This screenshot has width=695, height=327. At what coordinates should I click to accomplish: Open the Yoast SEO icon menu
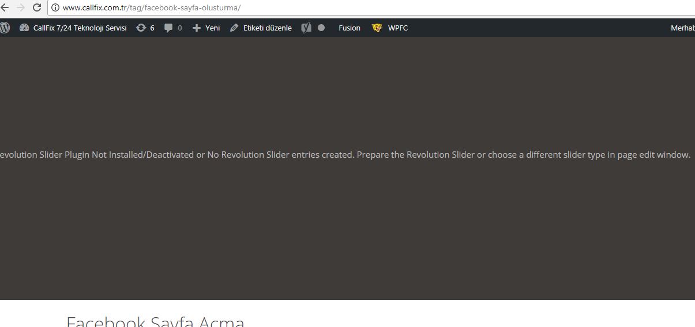click(x=306, y=28)
